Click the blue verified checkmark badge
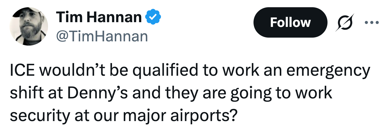Screen dimensions: 387x136 click(x=153, y=17)
